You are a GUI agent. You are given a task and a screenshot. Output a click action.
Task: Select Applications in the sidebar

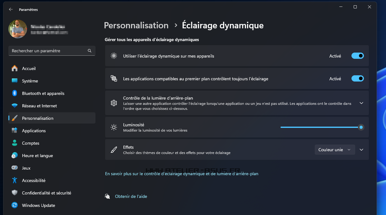coord(34,131)
